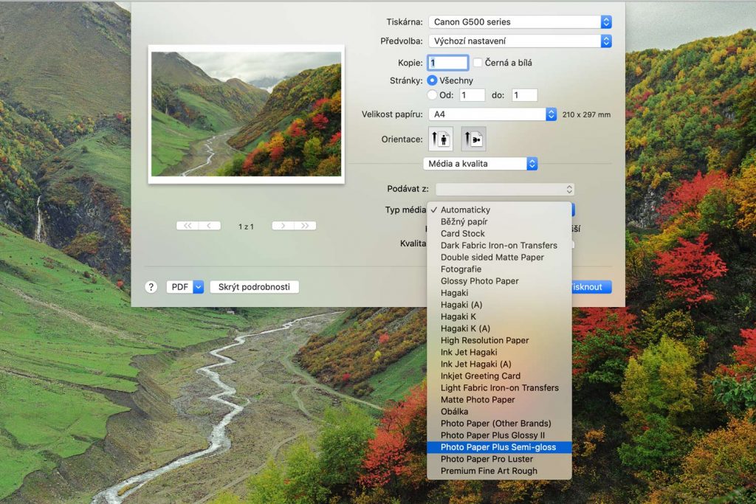Click Skrýt podrobnosti button

pyautogui.click(x=255, y=287)
